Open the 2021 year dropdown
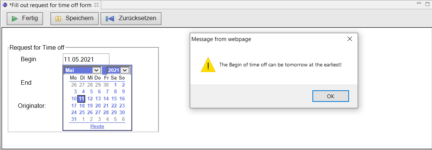 [x=125, y=70]
